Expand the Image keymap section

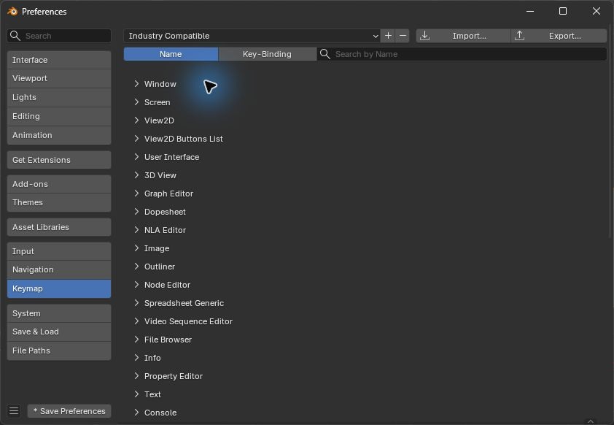136,248
